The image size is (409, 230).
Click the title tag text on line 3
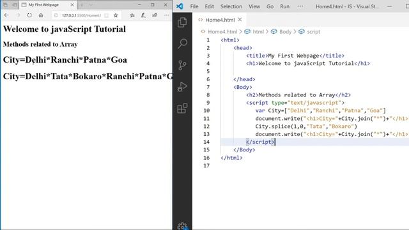(x=295, y=56)
